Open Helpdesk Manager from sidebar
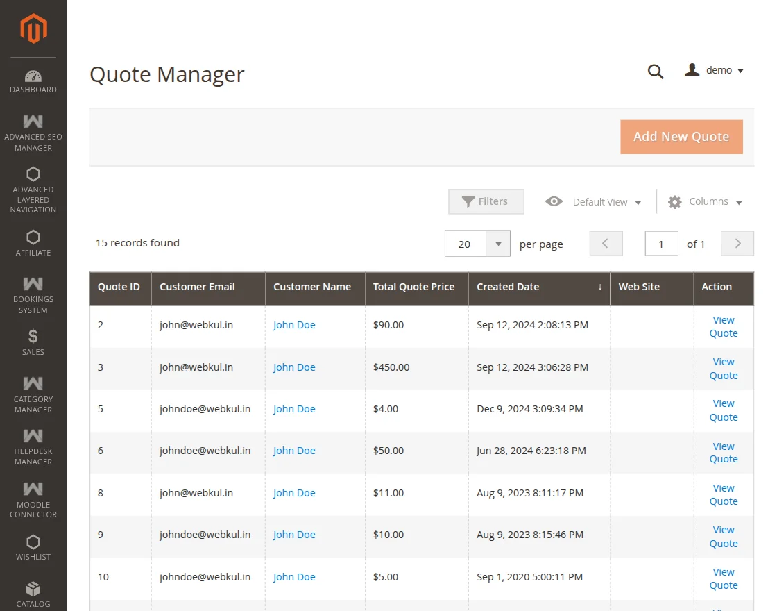The image size is (777, 611). [33, 446]
